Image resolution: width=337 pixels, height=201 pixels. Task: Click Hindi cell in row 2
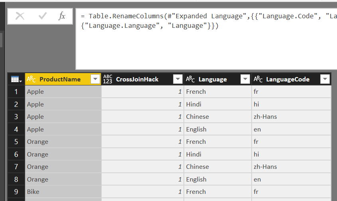point(218,104)
